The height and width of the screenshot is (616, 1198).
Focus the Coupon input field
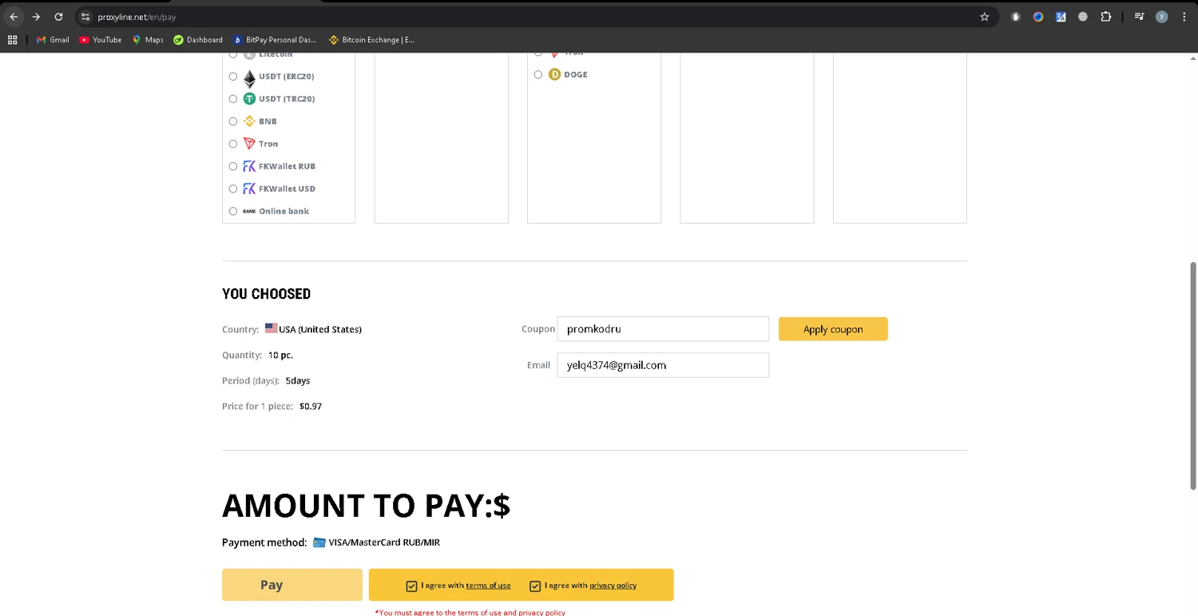(663, 329)
